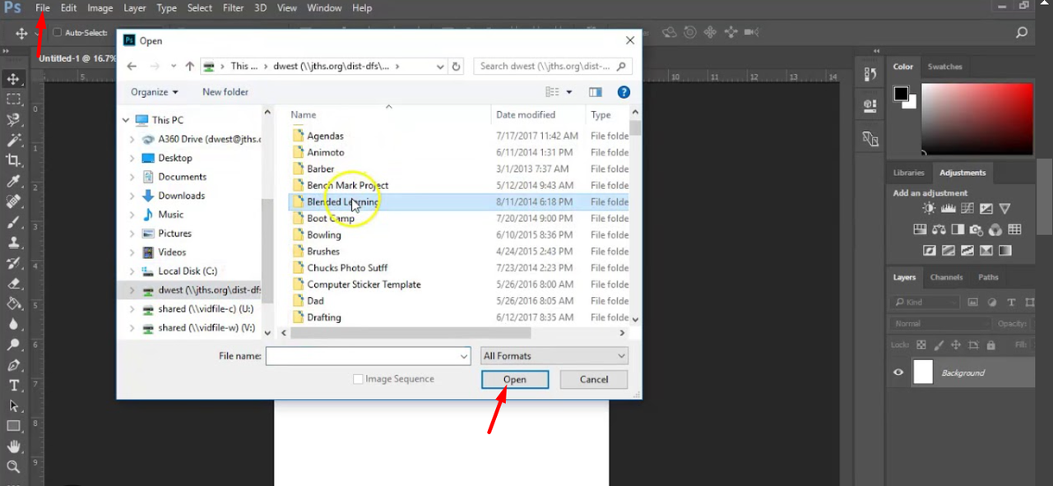Click the Cancel button
The width and height of the screenshot is (1053, 486).
pos(594,379)
